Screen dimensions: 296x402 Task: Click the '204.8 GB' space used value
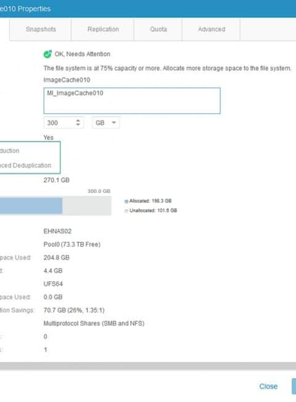(x=57, y=257)
